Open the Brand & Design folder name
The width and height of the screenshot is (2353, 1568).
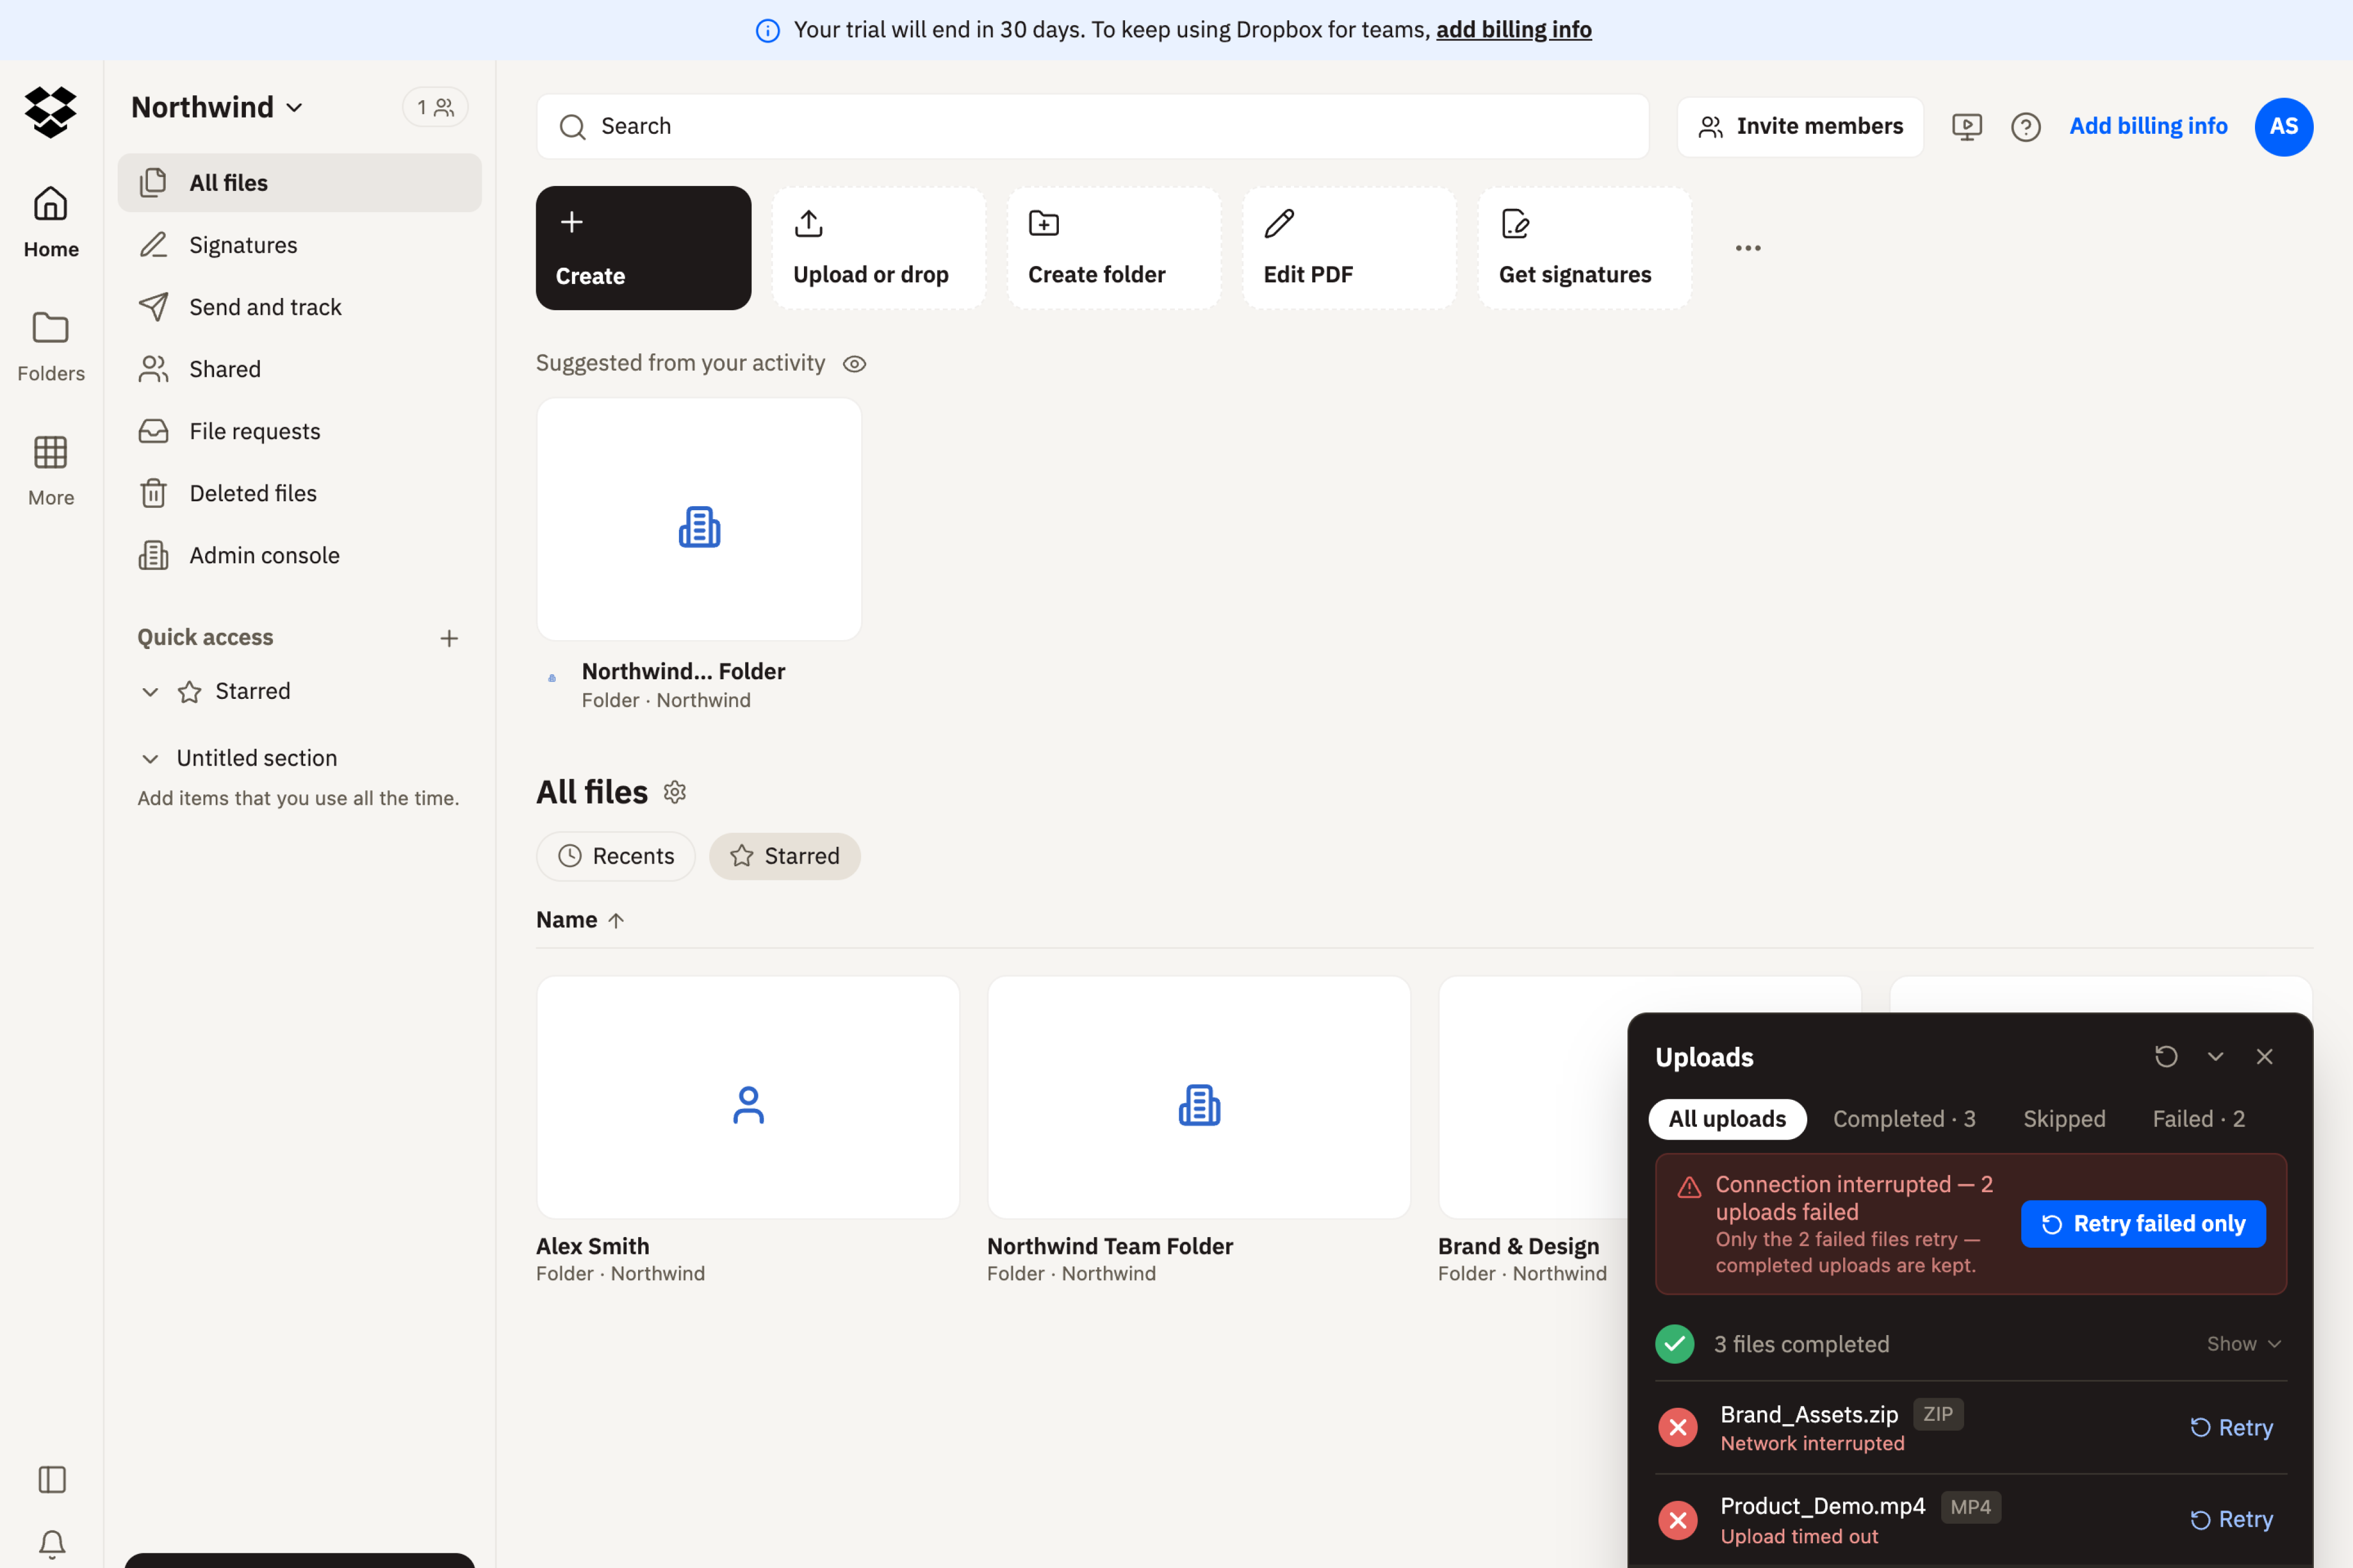pyautogui.click(x=1519, y=1247)
